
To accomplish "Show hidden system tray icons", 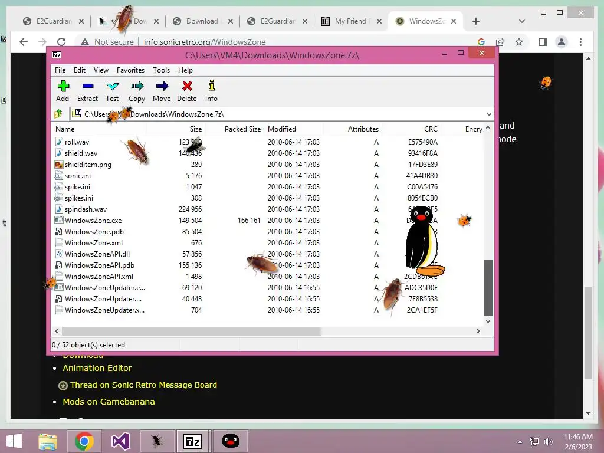I will tap(520, 442).
